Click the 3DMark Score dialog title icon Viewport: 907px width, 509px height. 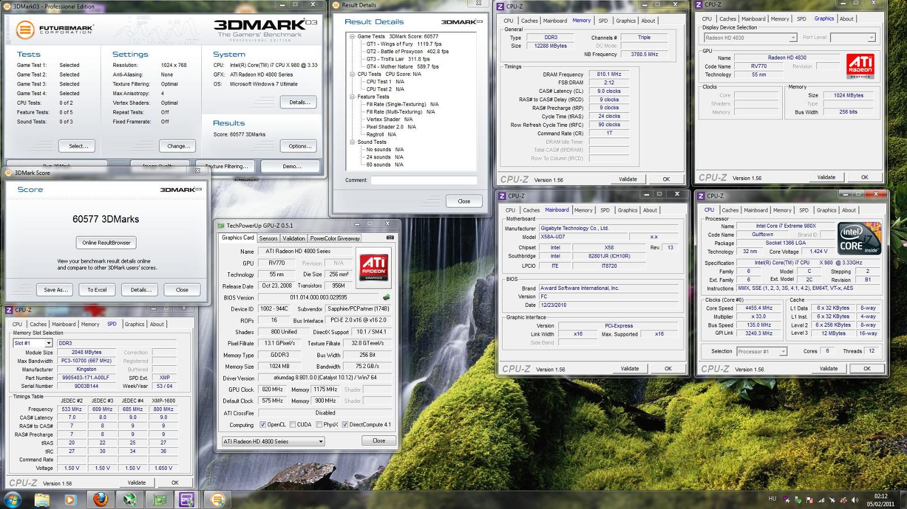tap(9, 173)
